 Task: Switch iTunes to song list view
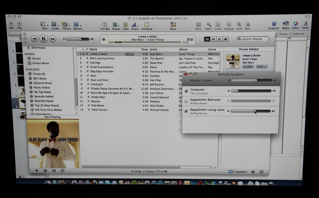[x=207, y=39]
